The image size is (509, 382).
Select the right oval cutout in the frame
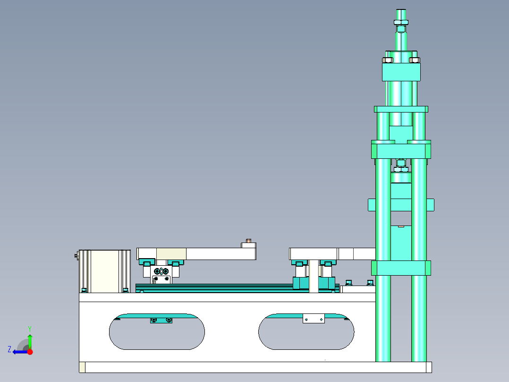pyautogui.click(x=306, y=331)
